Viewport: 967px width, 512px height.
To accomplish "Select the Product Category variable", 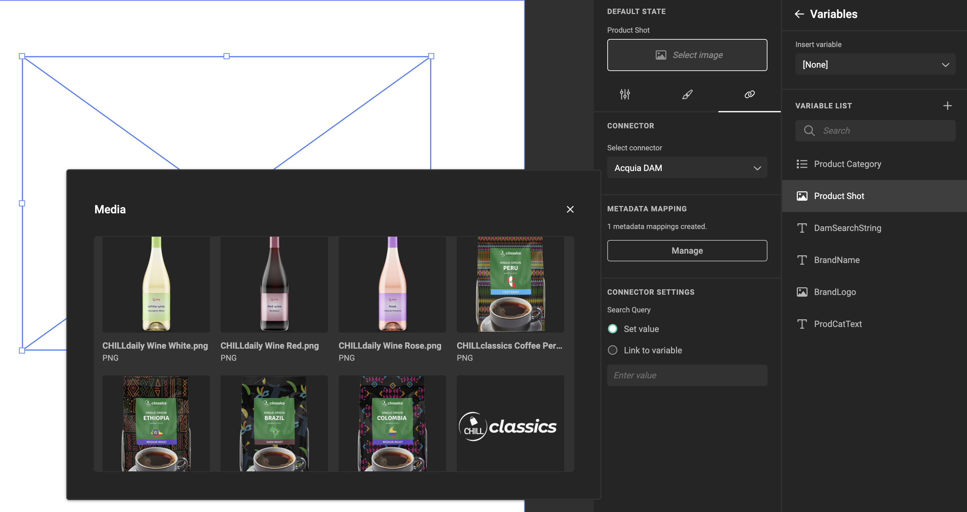I will click(x=874, y=164).
